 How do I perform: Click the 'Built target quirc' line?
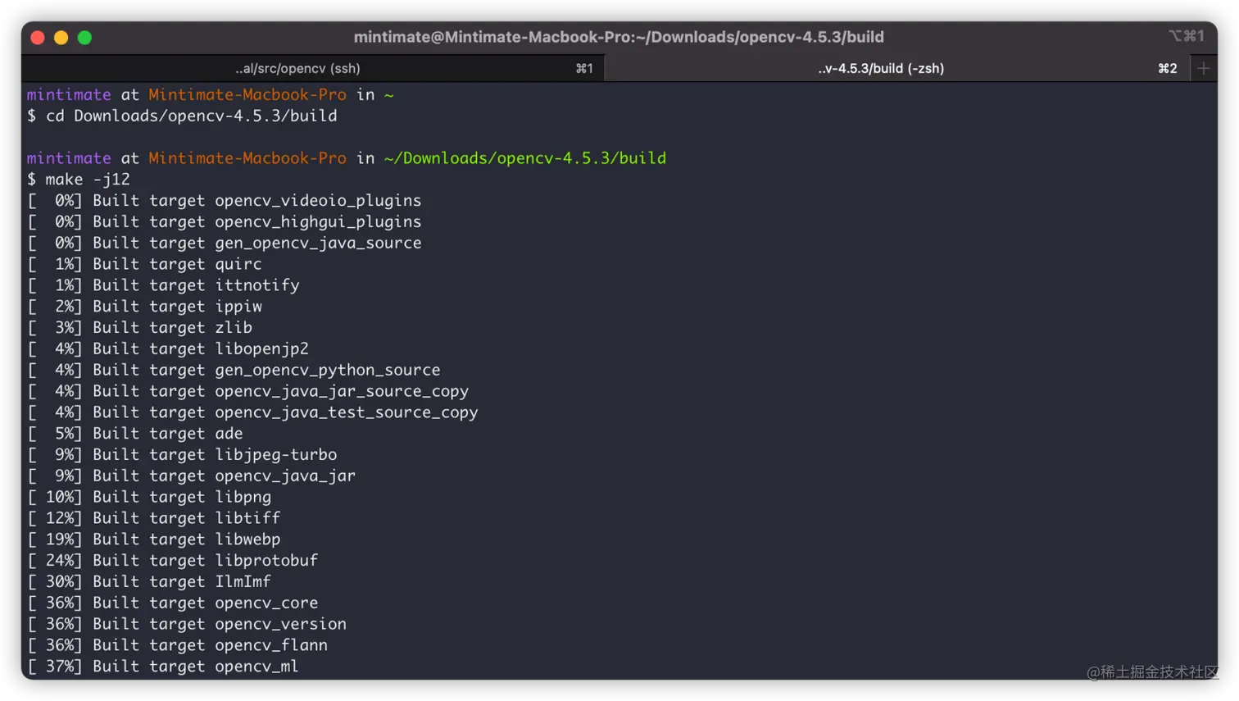click(144, 264)
